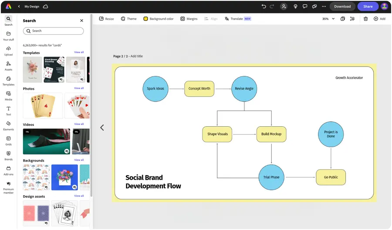Undo the last action

pyautogui.click(x=264, y=7)
